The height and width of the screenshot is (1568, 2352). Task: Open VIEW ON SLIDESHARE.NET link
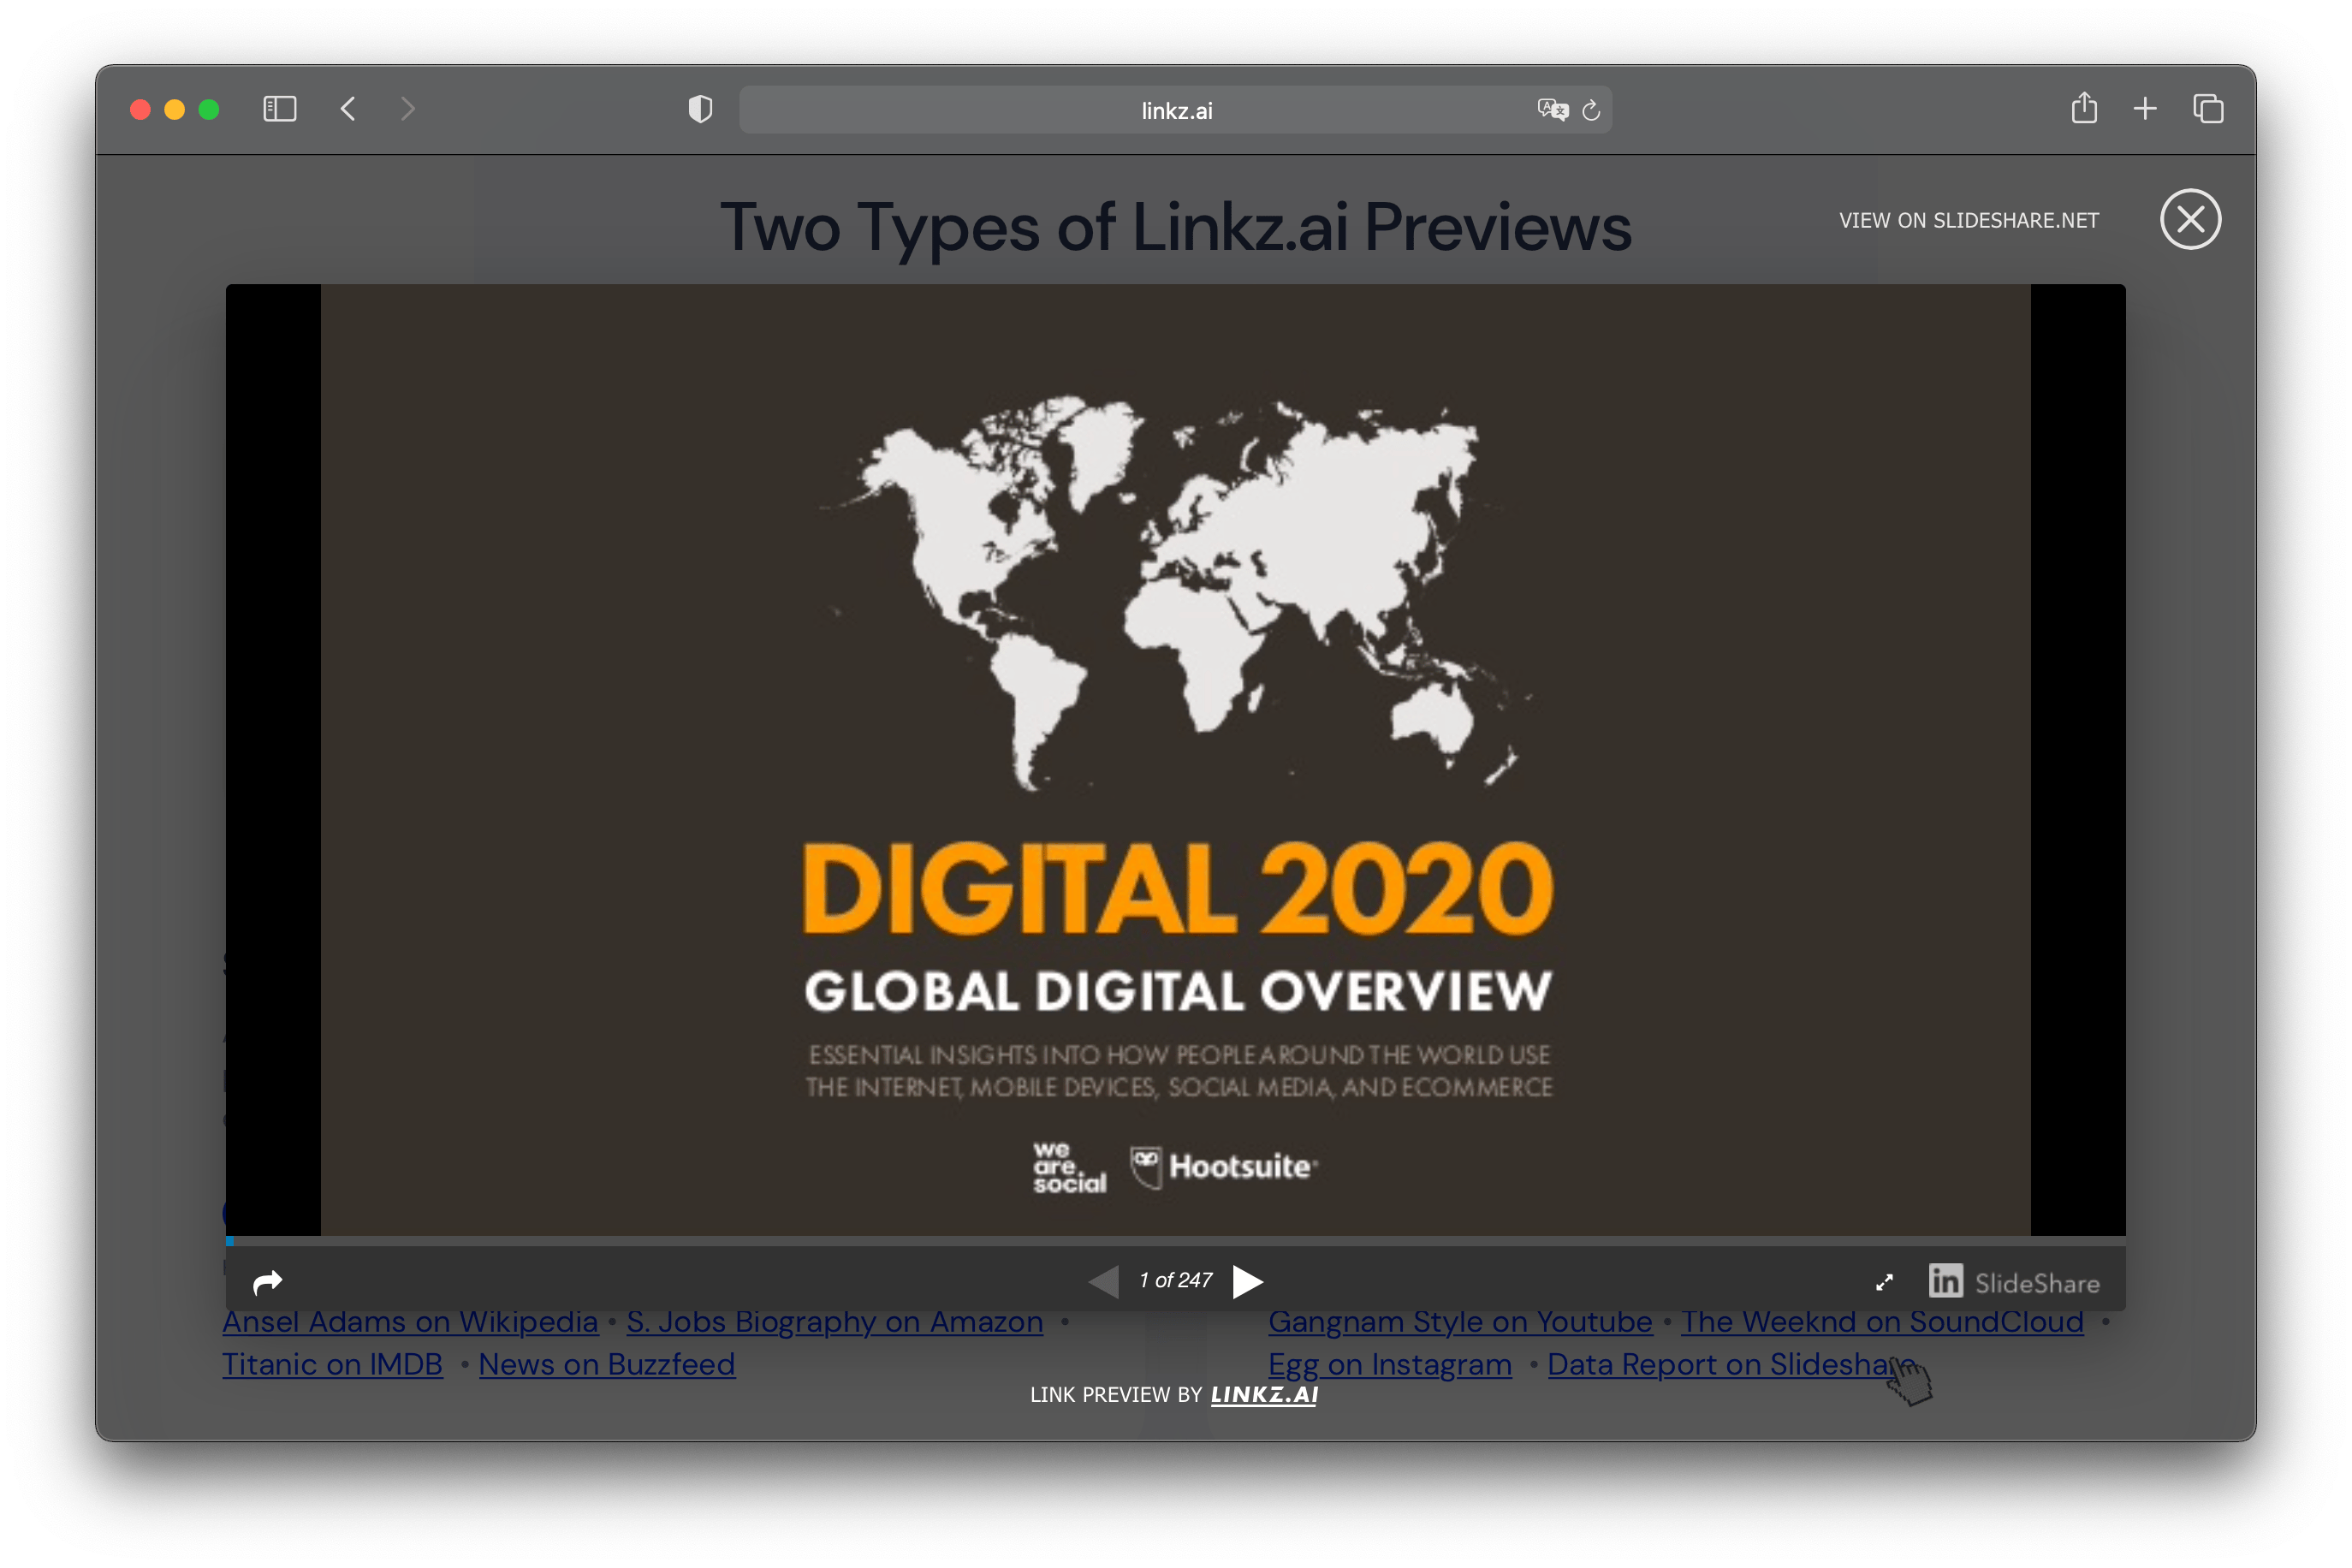tap(1968, 220)
